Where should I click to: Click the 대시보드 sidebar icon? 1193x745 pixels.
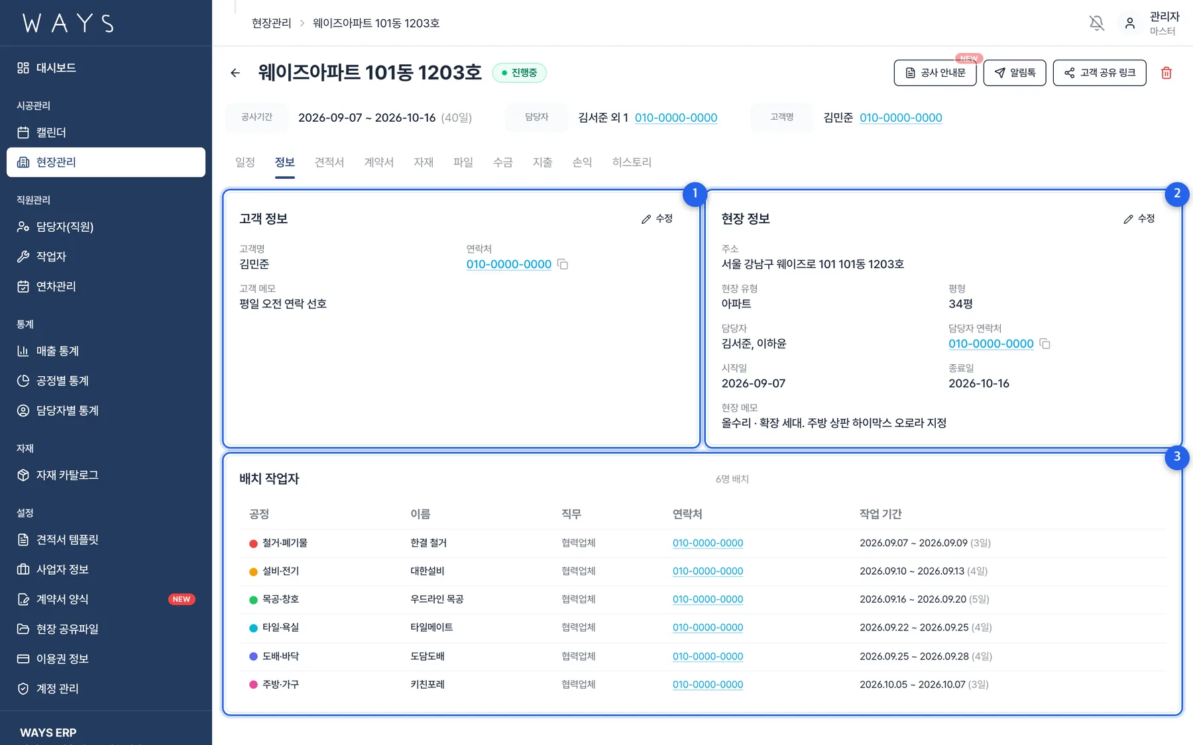click(x=23, y=68)
